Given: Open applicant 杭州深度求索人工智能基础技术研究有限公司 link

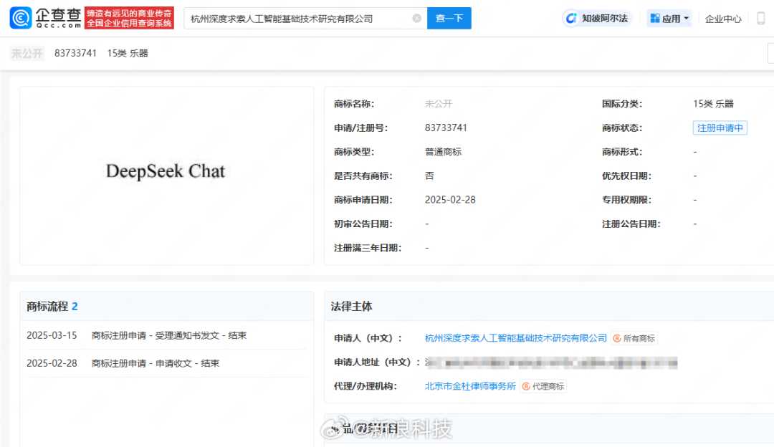Looking at the screenshot, I should tap(516, 338).
